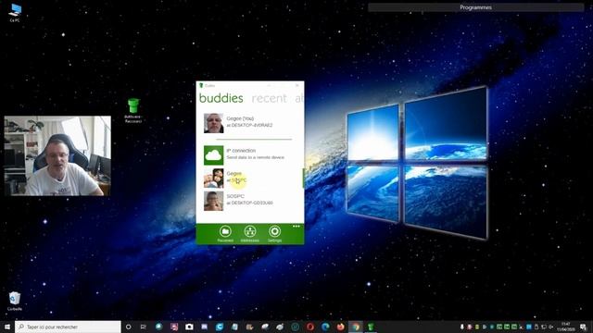
Task: Launch Opera from the taskbar
Action: click(310, 327)
